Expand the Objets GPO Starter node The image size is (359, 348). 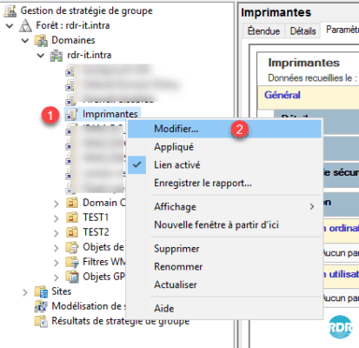[57, 278]
